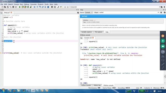Image resolution: width=166 pixels, height=93 pixels.
Task: Open the File menu
Action: pos(2,4)
